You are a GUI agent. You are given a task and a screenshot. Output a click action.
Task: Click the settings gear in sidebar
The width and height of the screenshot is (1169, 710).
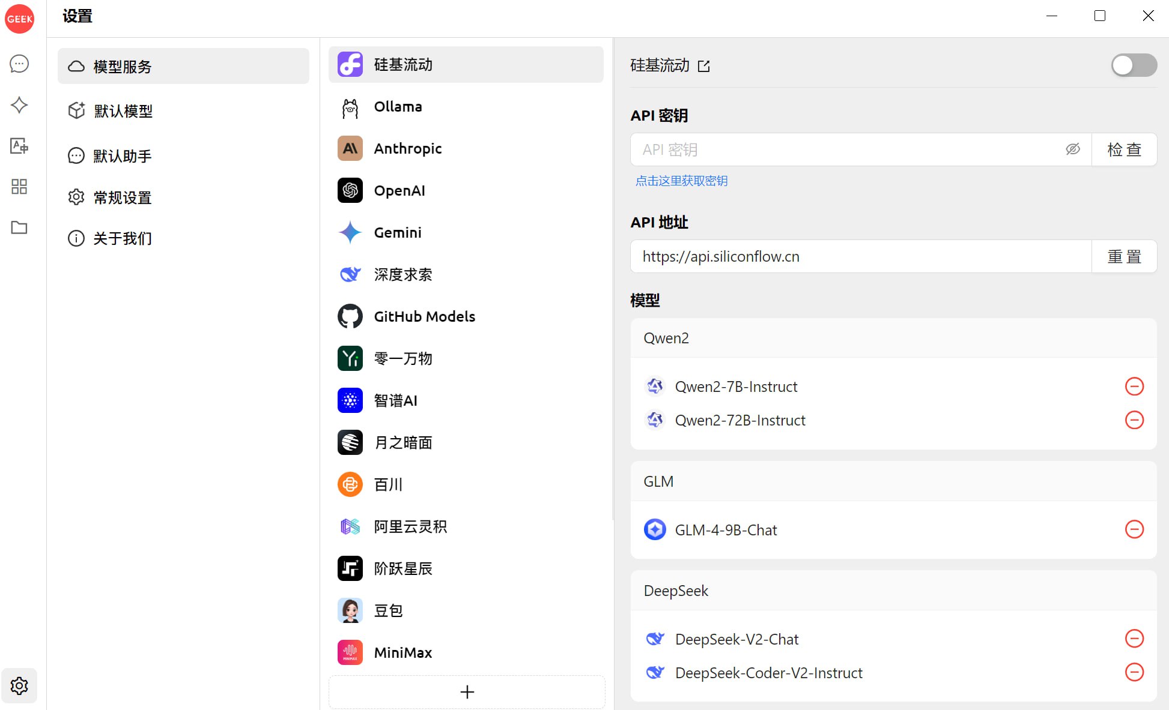coord(19,685)
